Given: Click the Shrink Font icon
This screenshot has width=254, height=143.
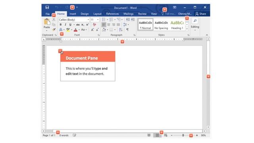Looking at the screenshot, I should pyautogui.click(x=97, y=30).
